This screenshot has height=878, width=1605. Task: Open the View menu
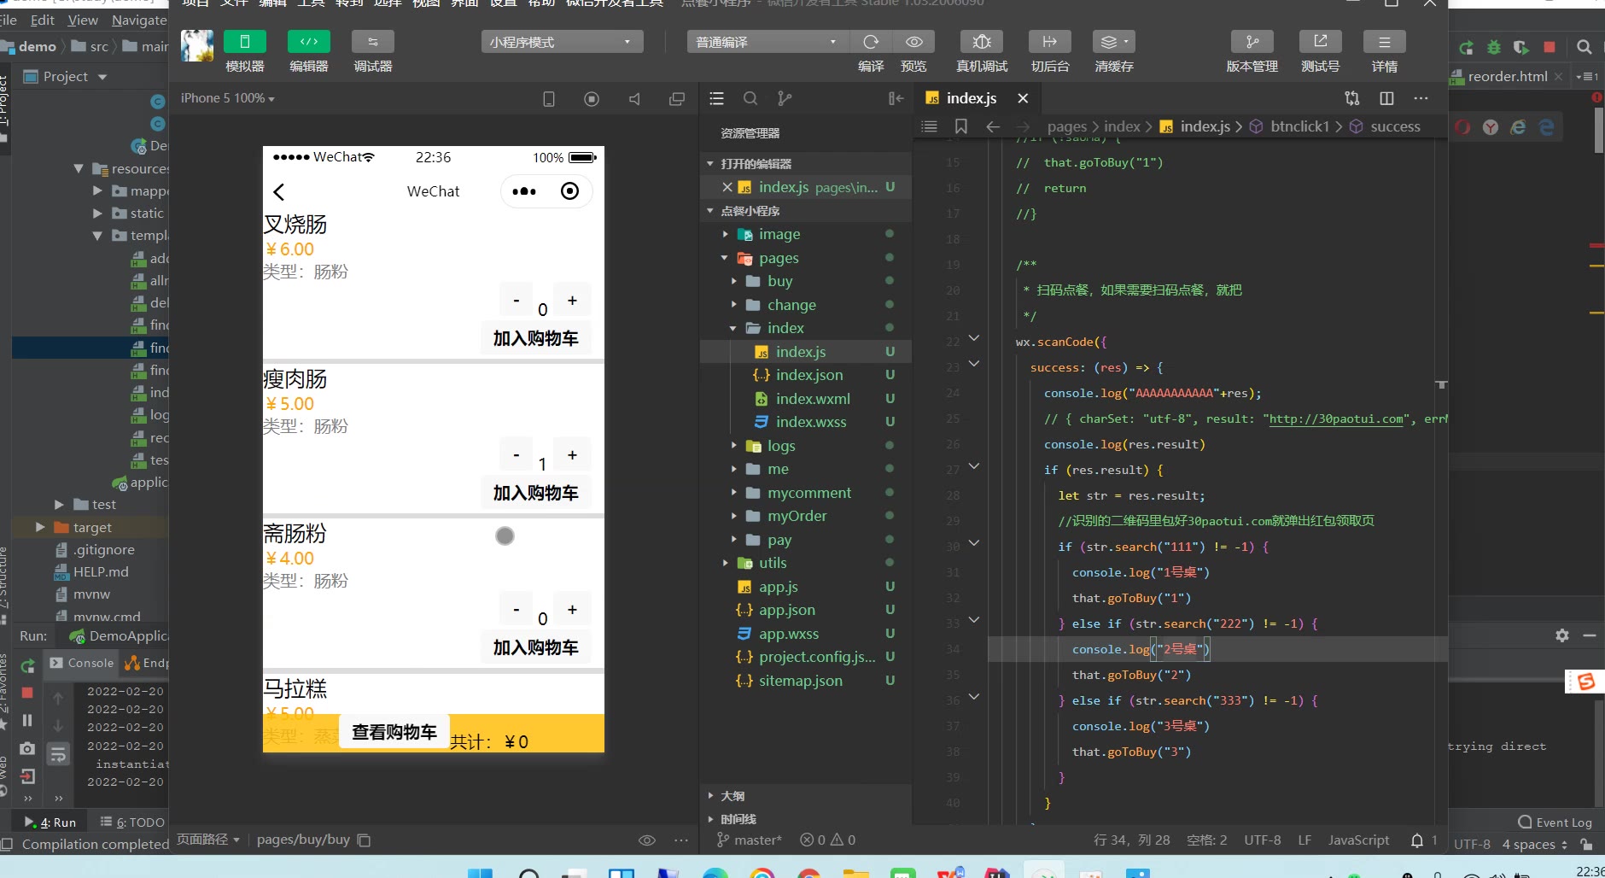pyautogui.click(x=83, y=20)
